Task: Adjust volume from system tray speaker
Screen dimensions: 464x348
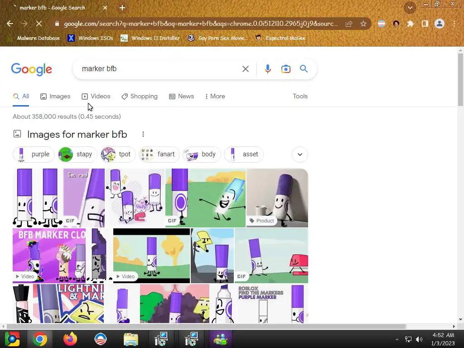Action: [x=419, y=339]
